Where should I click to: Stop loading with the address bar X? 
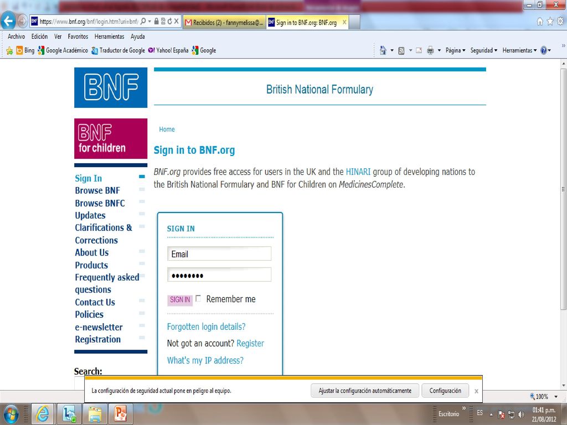coord(176,22)
